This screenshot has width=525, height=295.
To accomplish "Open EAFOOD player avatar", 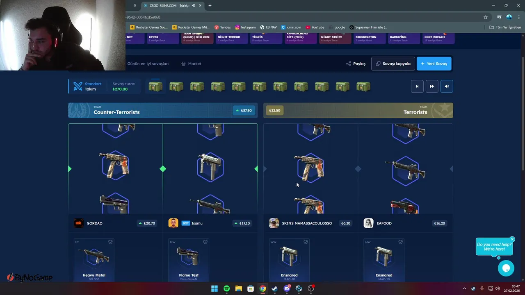I will click(368, 223).
